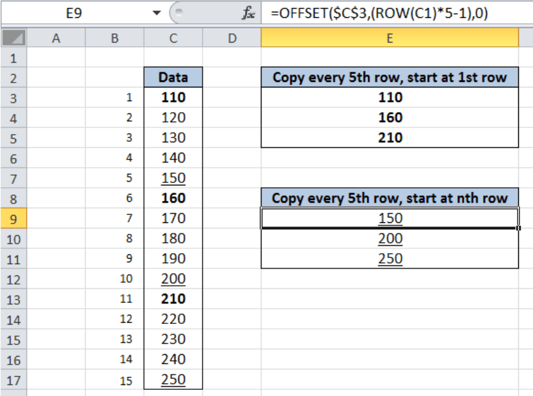Click the fill handle of cell E9
The height and width of the screenshot is (396, 533).
518,228
